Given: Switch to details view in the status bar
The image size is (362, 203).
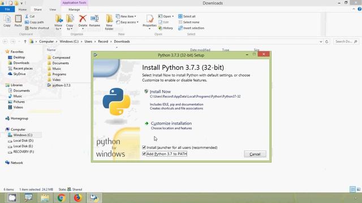Looking at the screenshot, I should [x=352, y=189].
